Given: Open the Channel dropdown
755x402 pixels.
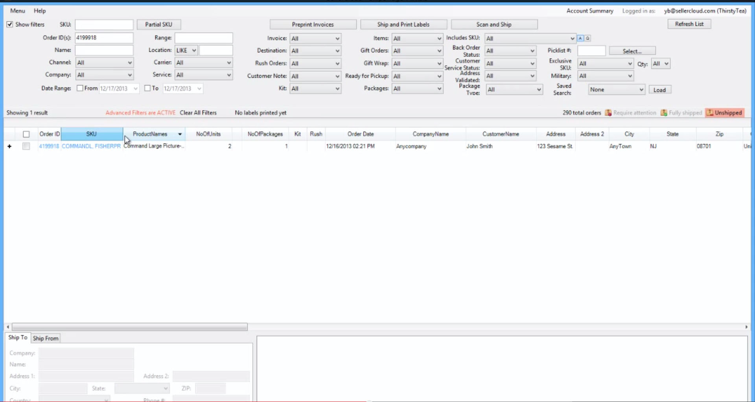Looking at the screenshot, I should coord(104,63).
